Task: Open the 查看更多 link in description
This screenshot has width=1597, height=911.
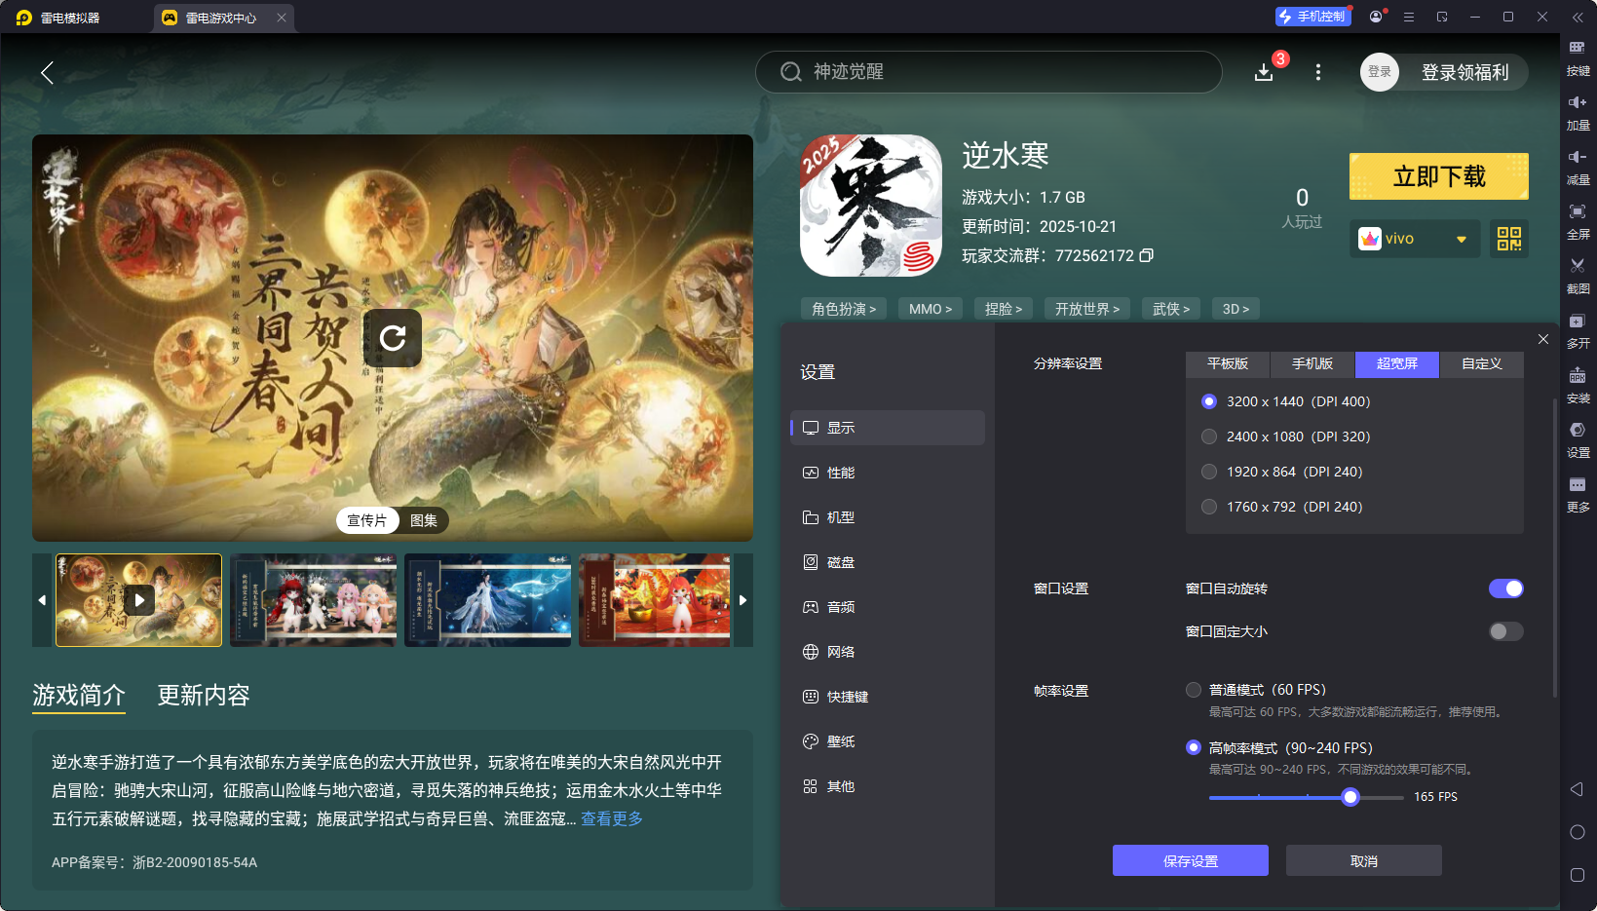Action: click(612, 818)
